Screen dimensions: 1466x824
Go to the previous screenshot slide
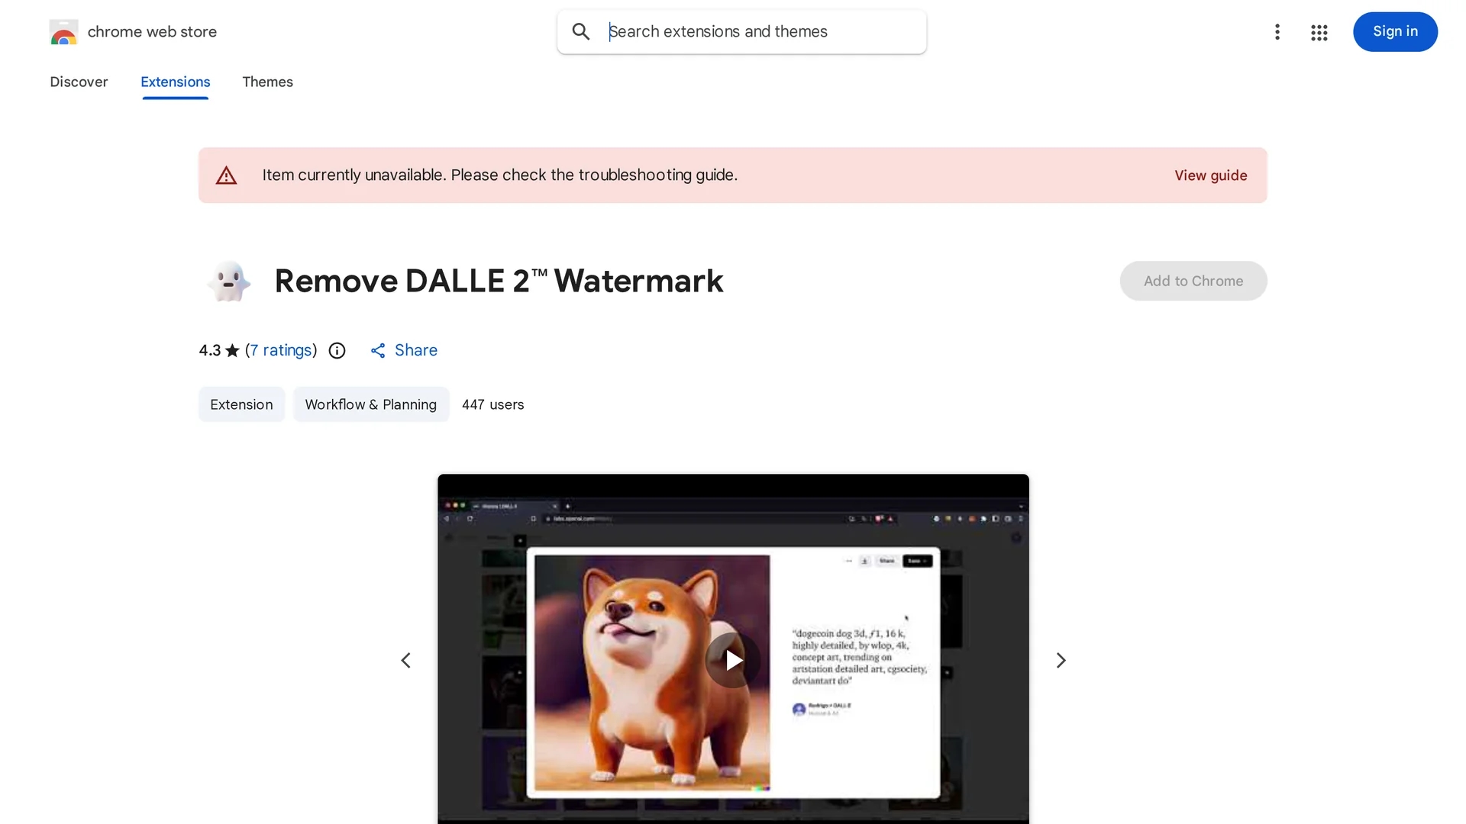pos(406,660)
